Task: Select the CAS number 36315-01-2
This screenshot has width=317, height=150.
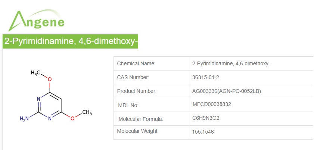Action: 205,77
